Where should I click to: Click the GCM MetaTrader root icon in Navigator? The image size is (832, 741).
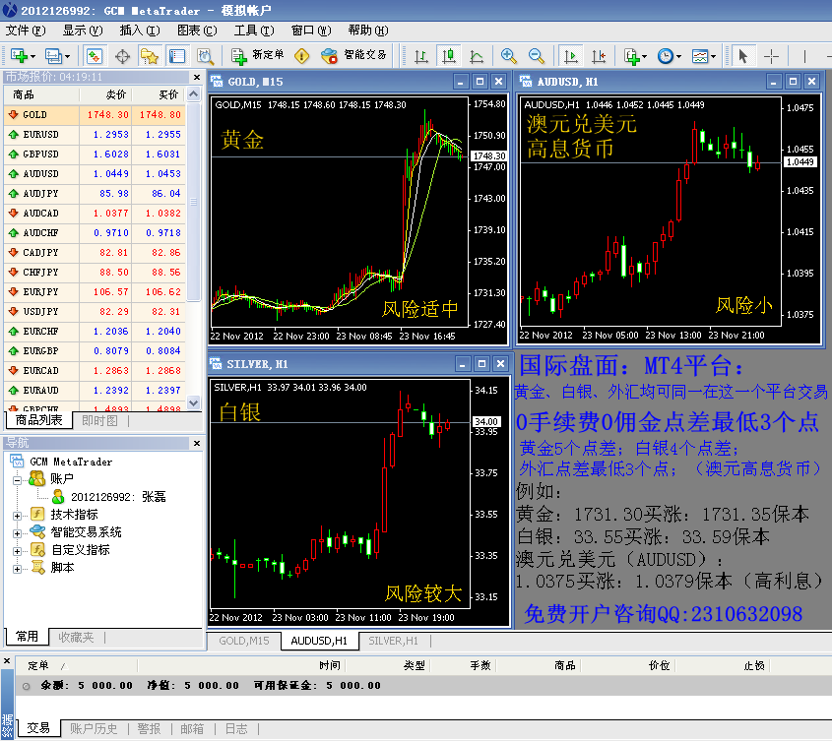pyautogui.click(x=17, y=461)
